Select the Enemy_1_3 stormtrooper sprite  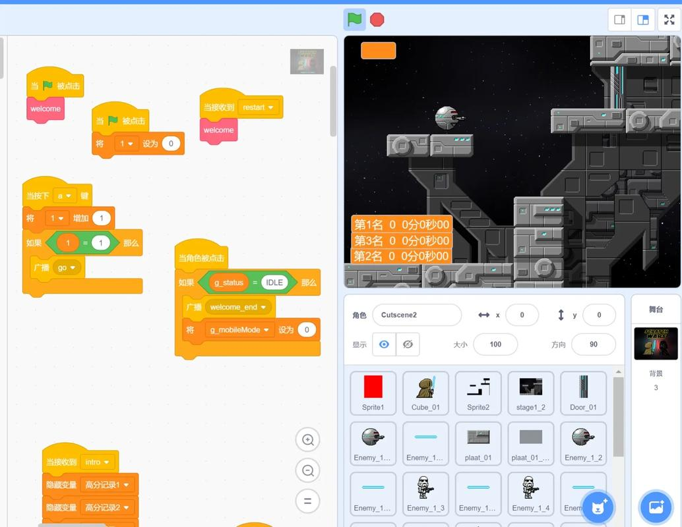point(426,494)
